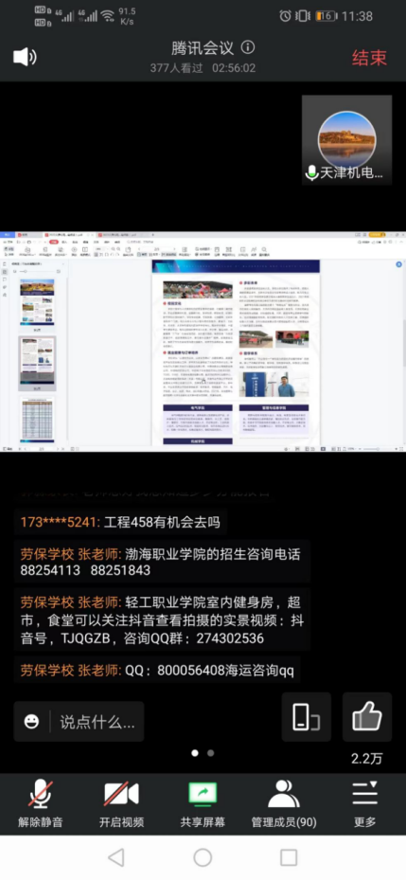406x880 pixels.
Task: Tap the 结束 end meeting button
Action: (x=369, y=57)
